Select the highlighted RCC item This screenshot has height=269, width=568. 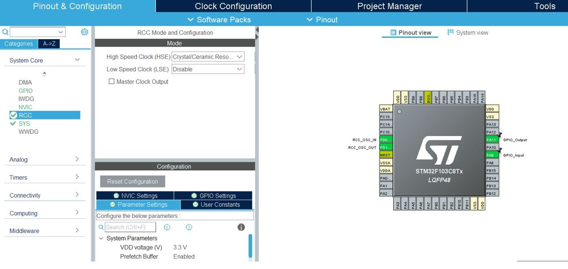point(45,115)
